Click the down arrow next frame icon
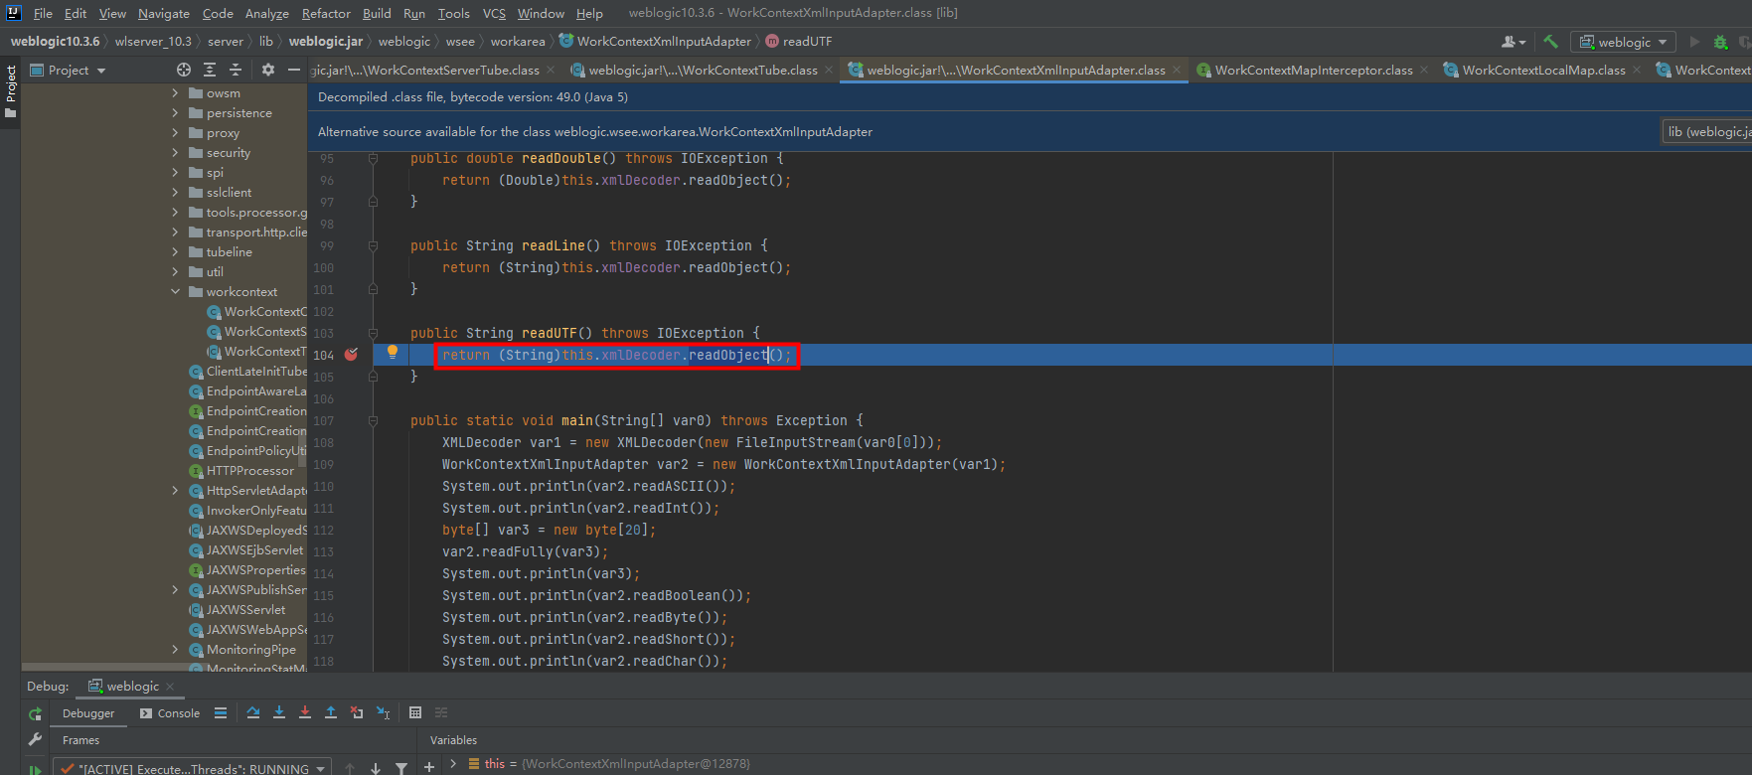 (x=376, y=768)
